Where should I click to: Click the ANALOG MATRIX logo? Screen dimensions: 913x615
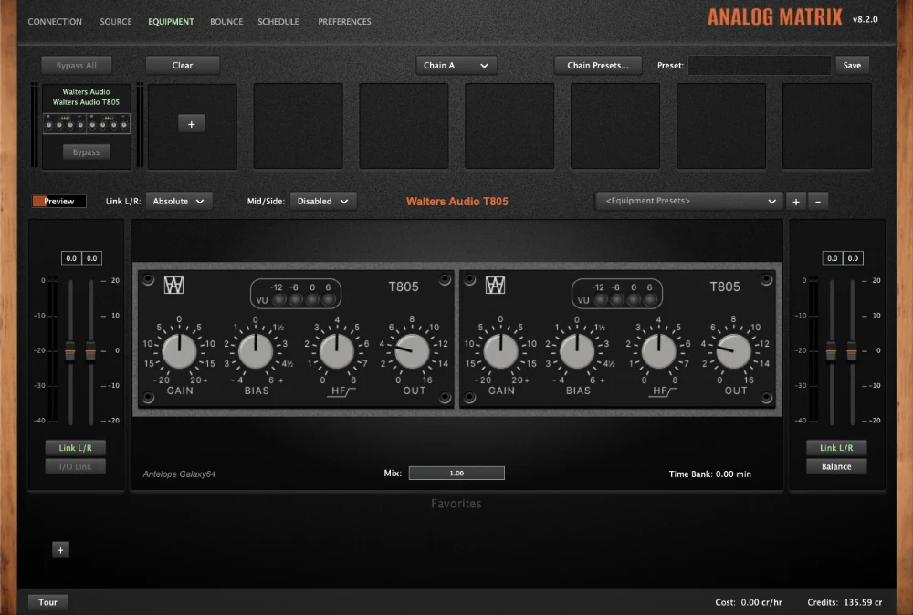pos(774,16)
